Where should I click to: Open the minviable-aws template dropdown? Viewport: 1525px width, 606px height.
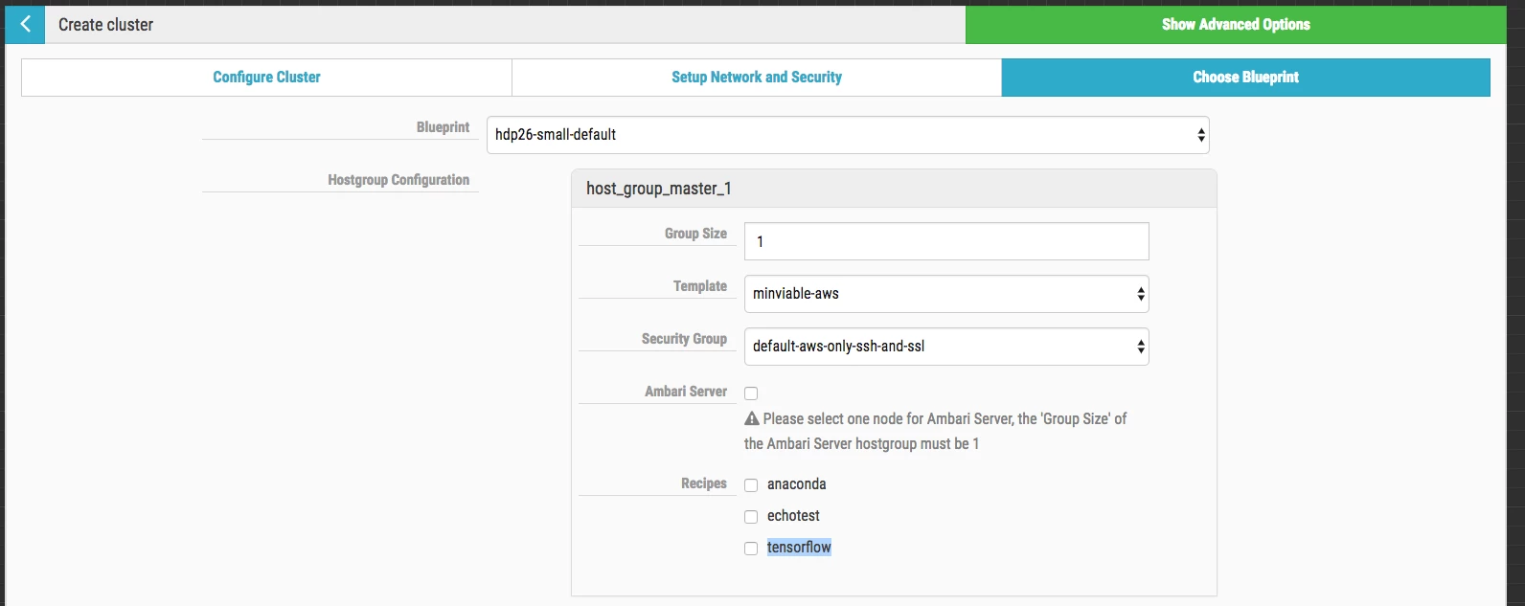click(x=946, y=294)
